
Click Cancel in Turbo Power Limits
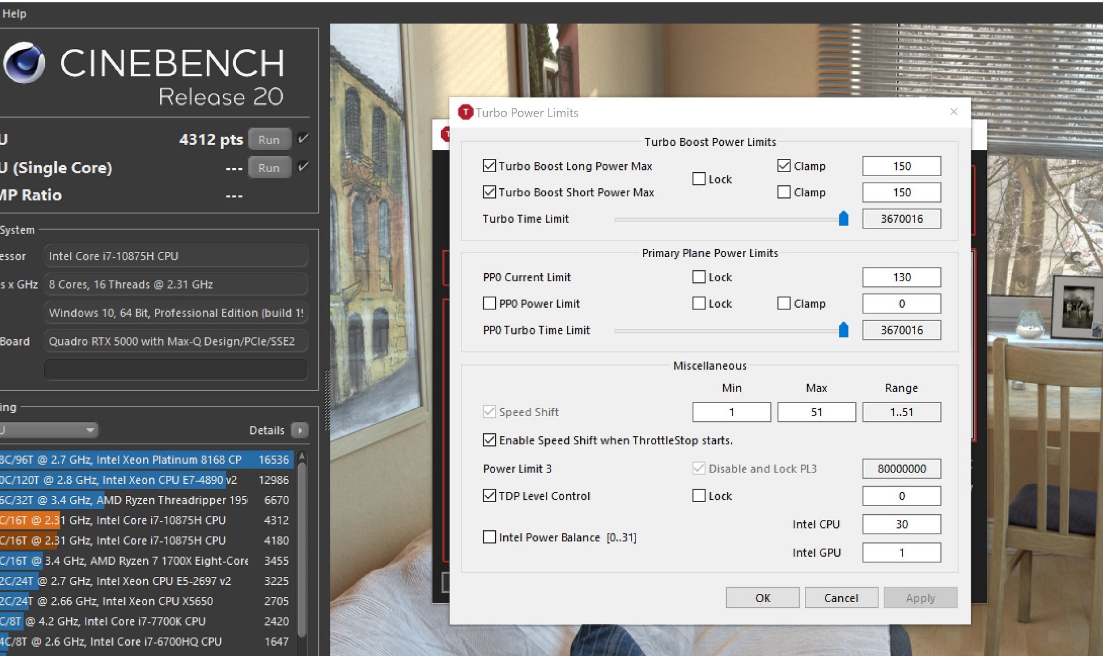pos(841,598)
